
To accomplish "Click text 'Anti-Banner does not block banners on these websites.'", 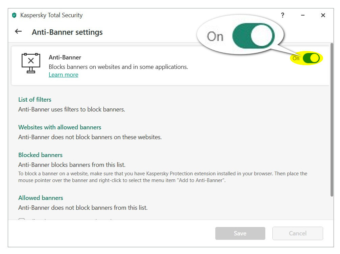I will click(x=90, y=137).
